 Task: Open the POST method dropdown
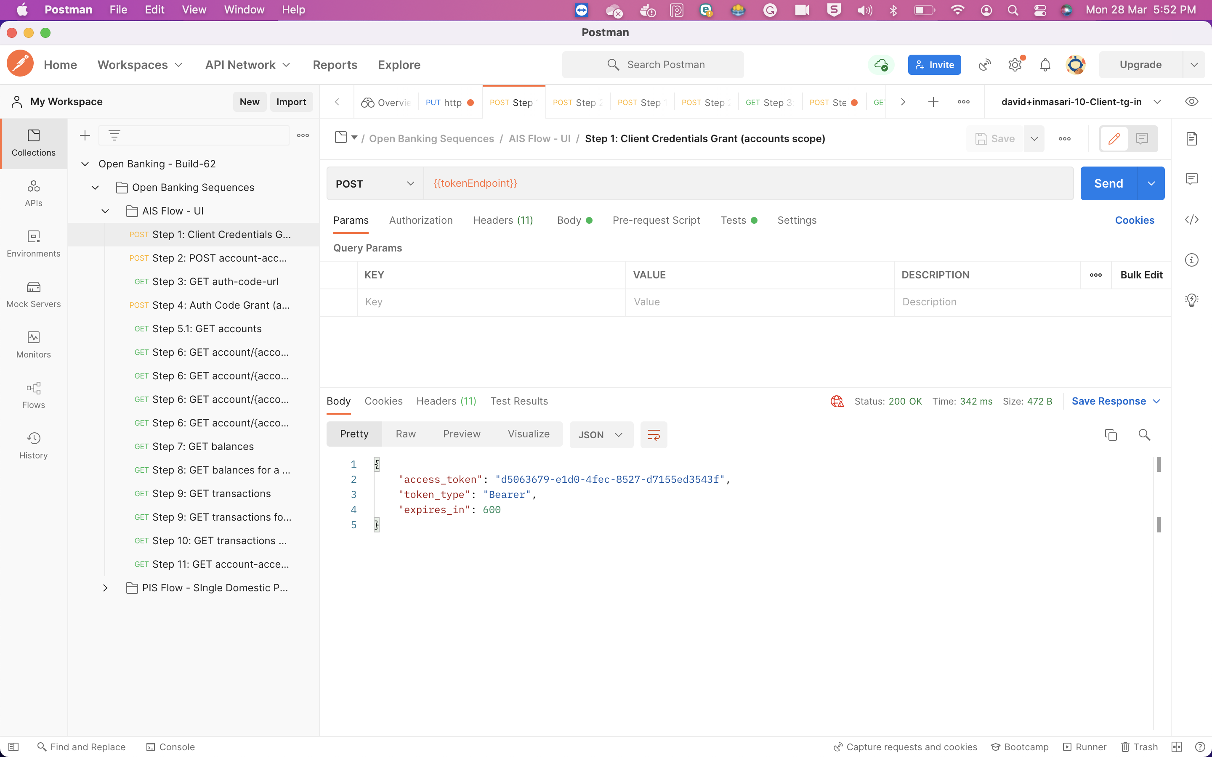pos(375,184)
